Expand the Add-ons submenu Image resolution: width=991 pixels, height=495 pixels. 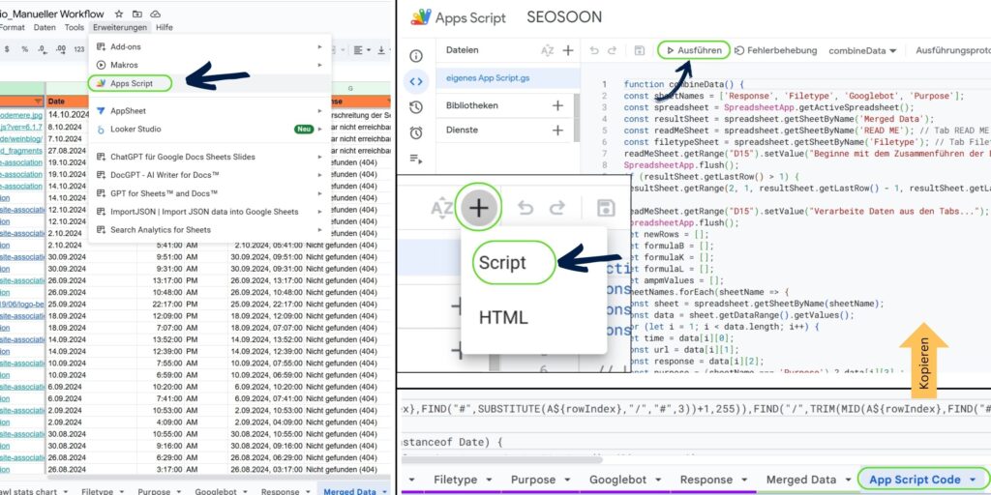[210, 46]
